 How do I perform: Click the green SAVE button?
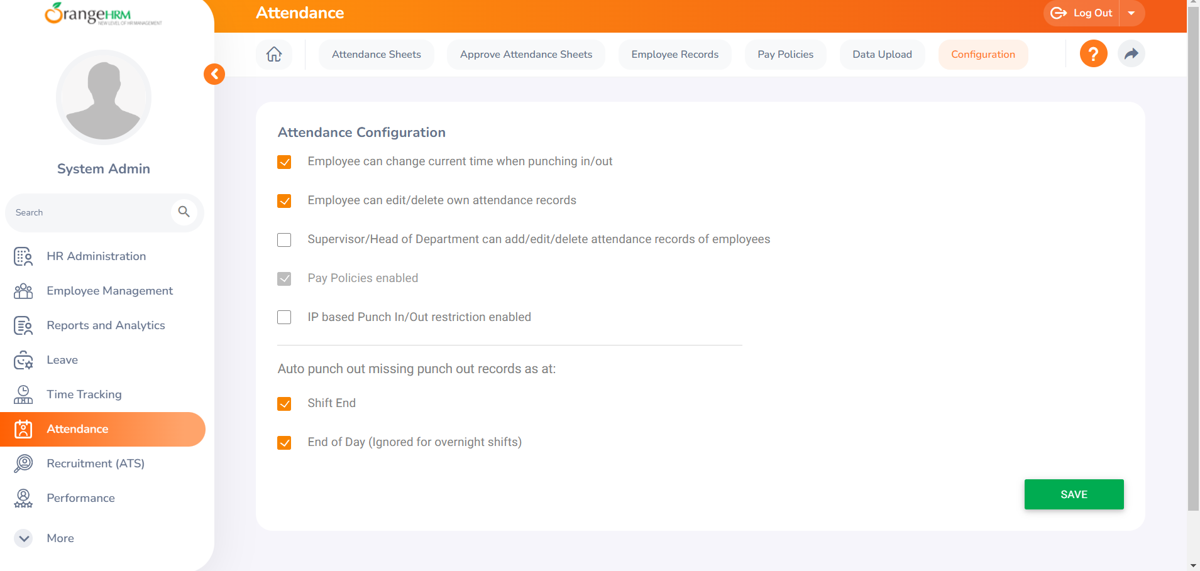(1074, 494)
